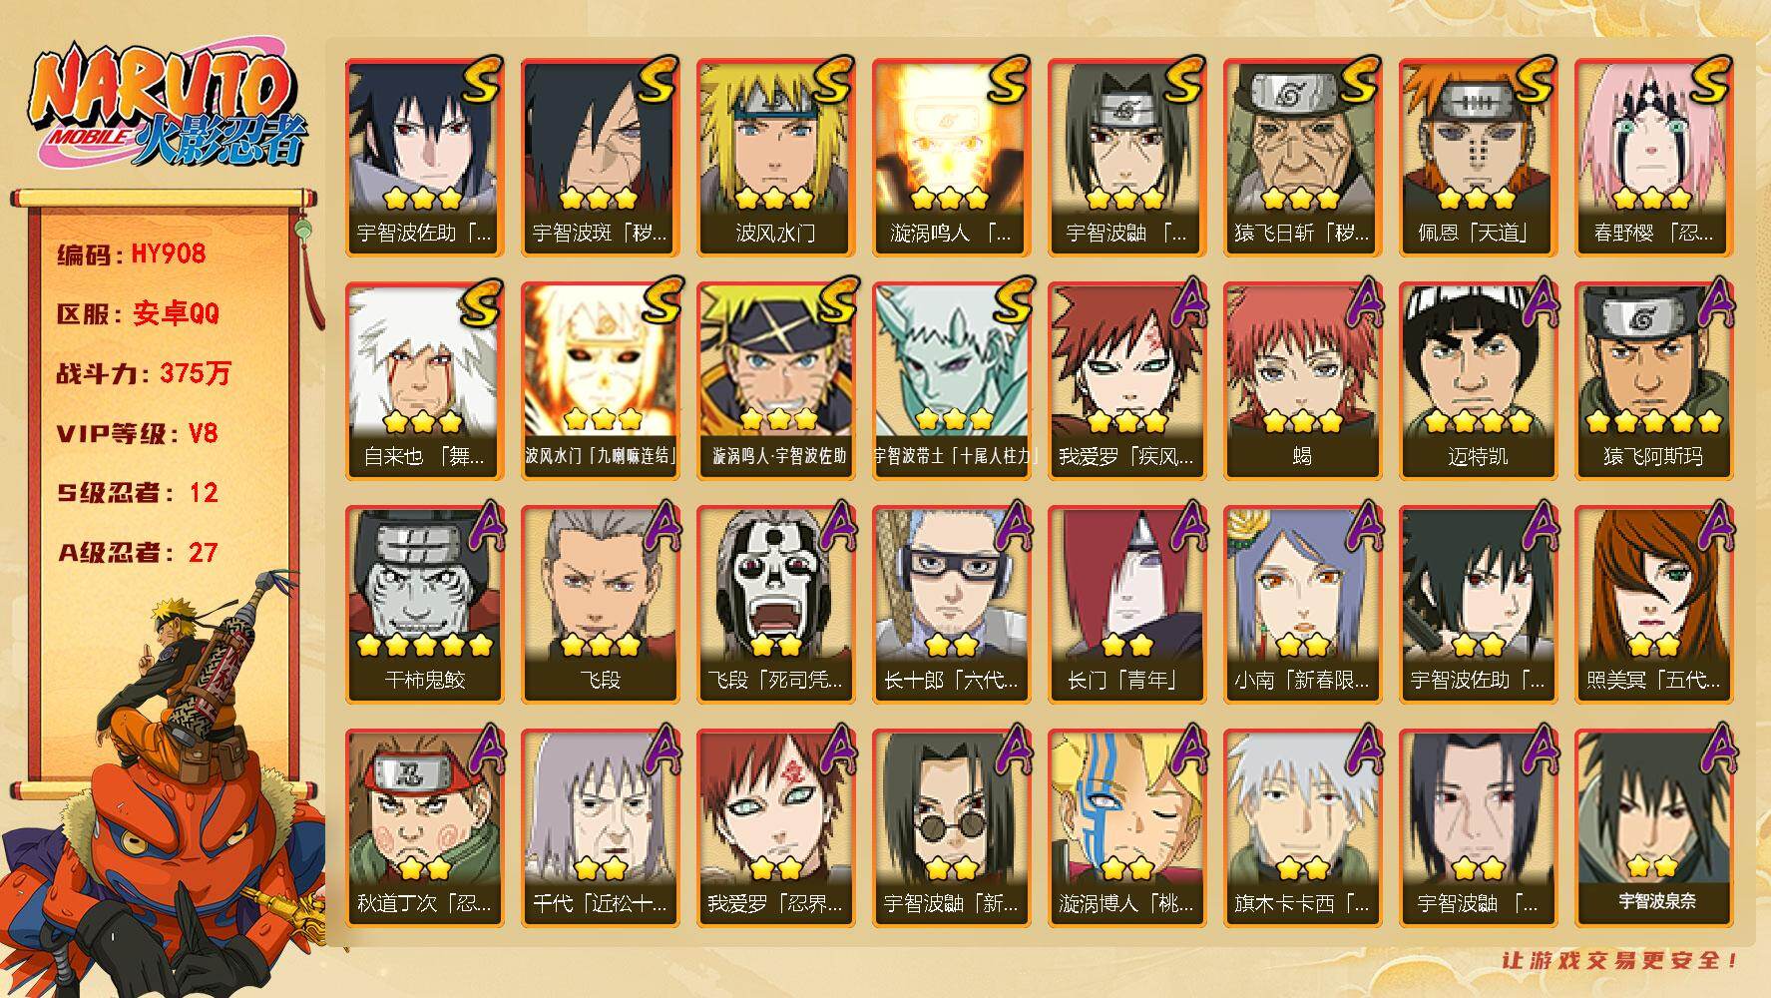Select the 干柿鬼鲛 ninja card
Viewport: 1771px width, 998px height.
point(424,604)
